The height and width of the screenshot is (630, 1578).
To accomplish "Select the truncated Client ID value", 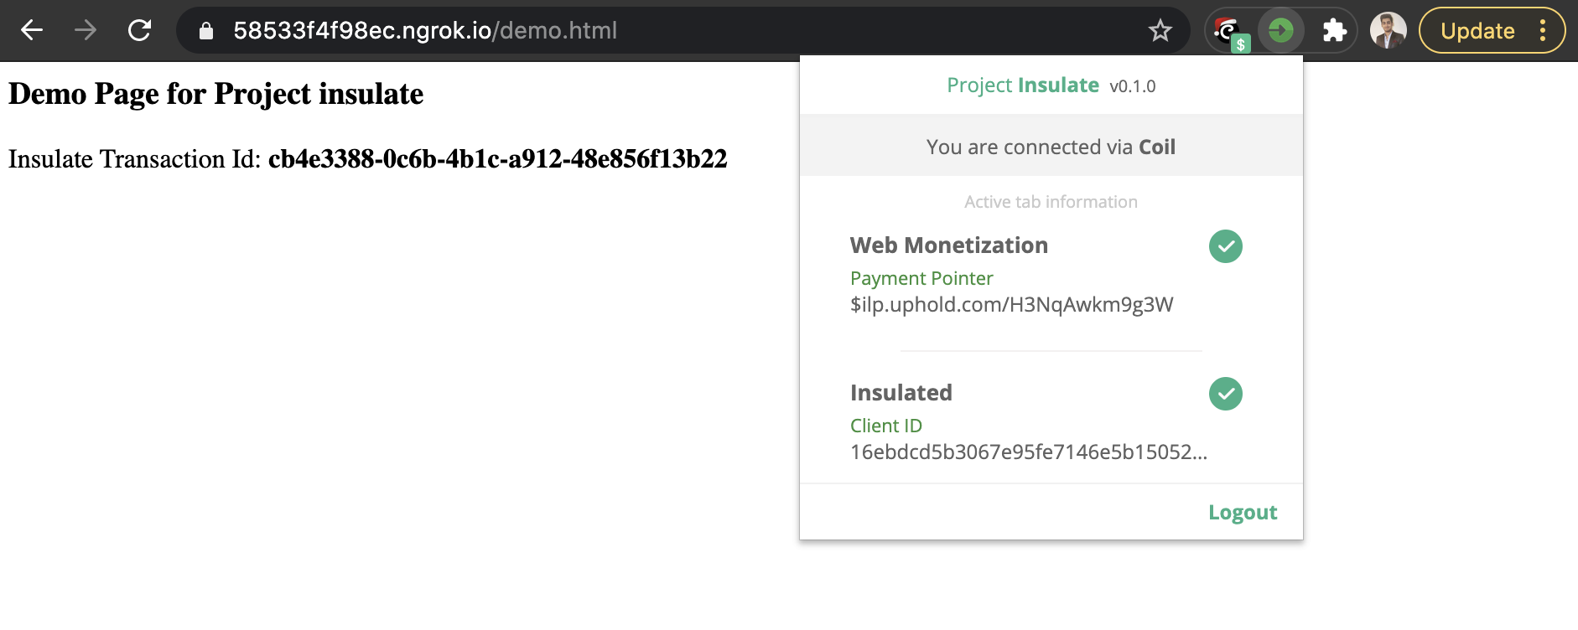I will 1029,452.
